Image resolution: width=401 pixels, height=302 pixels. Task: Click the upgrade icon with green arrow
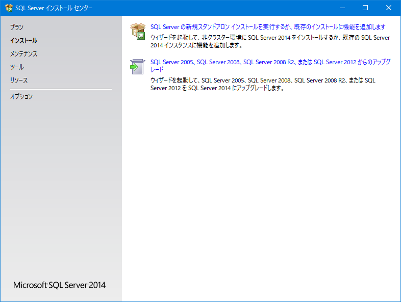138,67
